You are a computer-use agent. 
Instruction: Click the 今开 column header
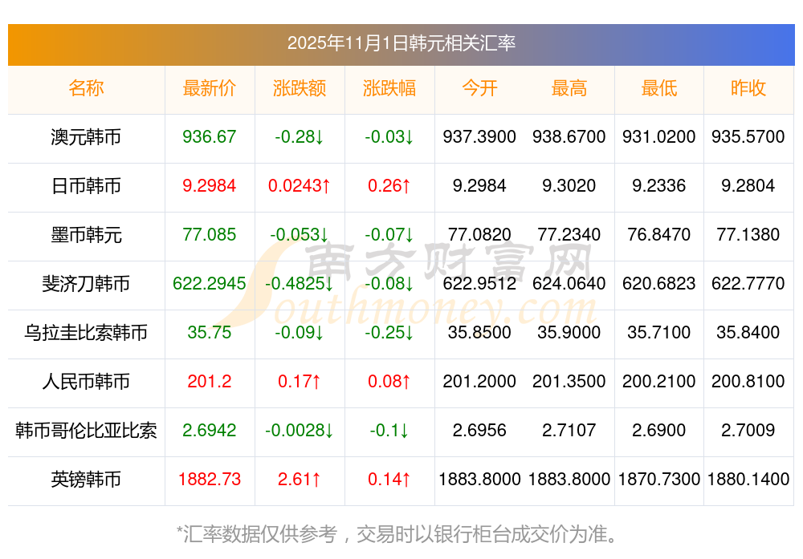[x=479, y=88]
